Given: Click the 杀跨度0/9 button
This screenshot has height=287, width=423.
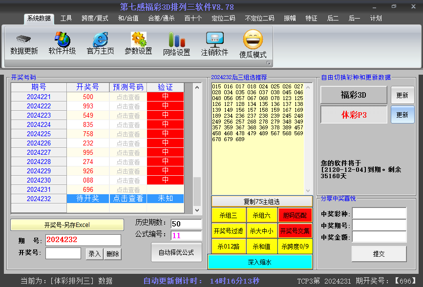Looking at the screenshot, I should point(295,246).
